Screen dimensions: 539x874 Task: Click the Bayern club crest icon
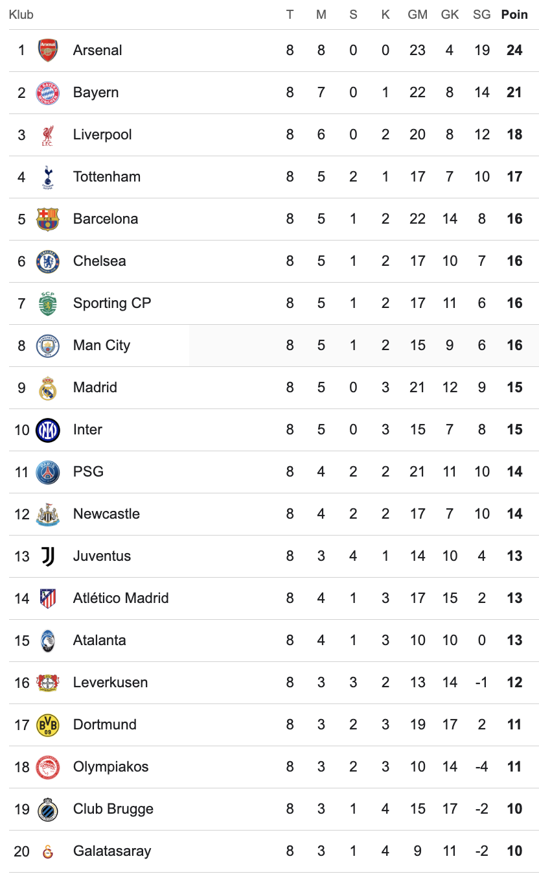point(48,93)
